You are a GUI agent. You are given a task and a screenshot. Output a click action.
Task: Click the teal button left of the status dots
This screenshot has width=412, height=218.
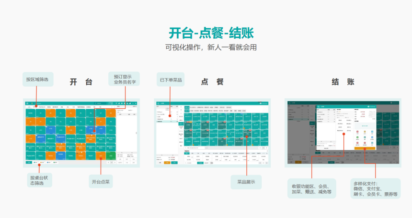point(29,163)
